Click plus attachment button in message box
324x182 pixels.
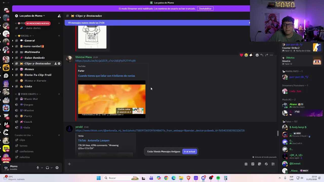coord(69,164)
